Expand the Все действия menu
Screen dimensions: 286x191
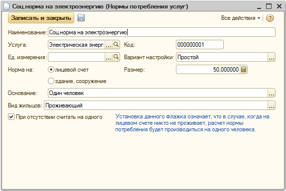pos(241,18)
